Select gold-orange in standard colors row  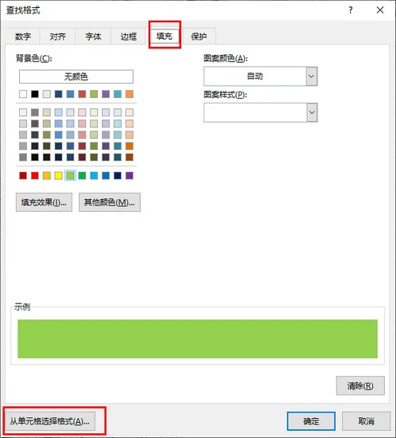tap(47, 175)
